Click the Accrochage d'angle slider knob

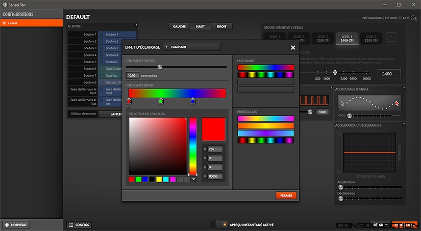tap(350, 115)
